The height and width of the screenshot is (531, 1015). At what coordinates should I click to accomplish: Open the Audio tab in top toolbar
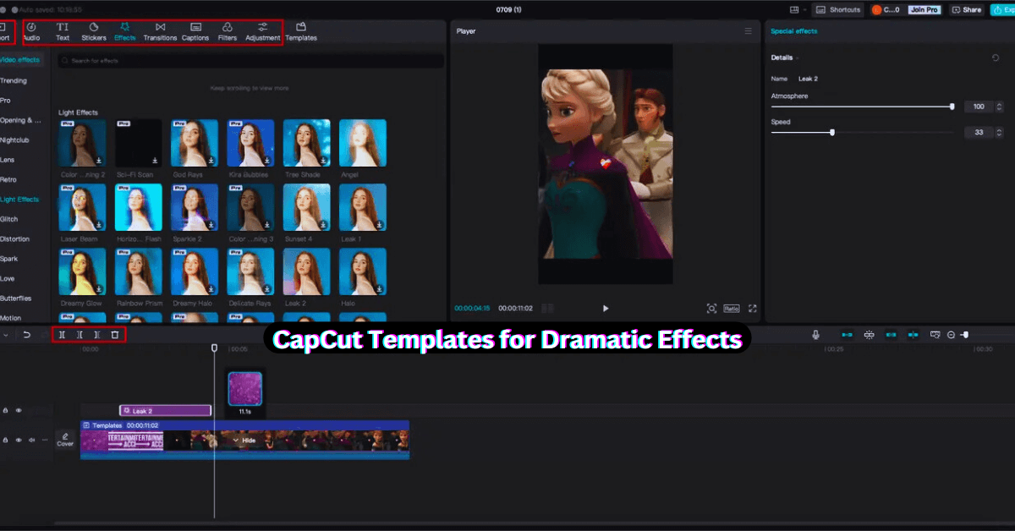click(30, 32)
